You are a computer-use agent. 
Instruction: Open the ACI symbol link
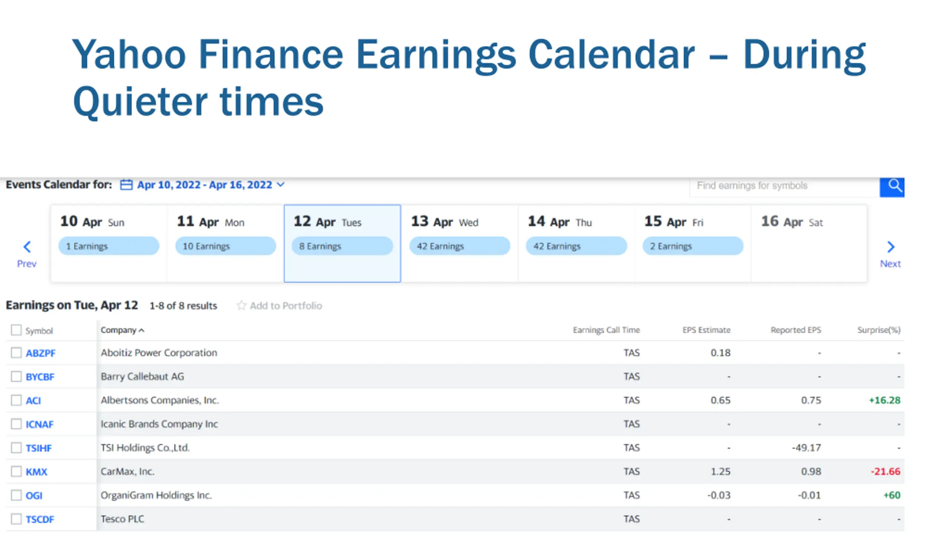(33, 400)
